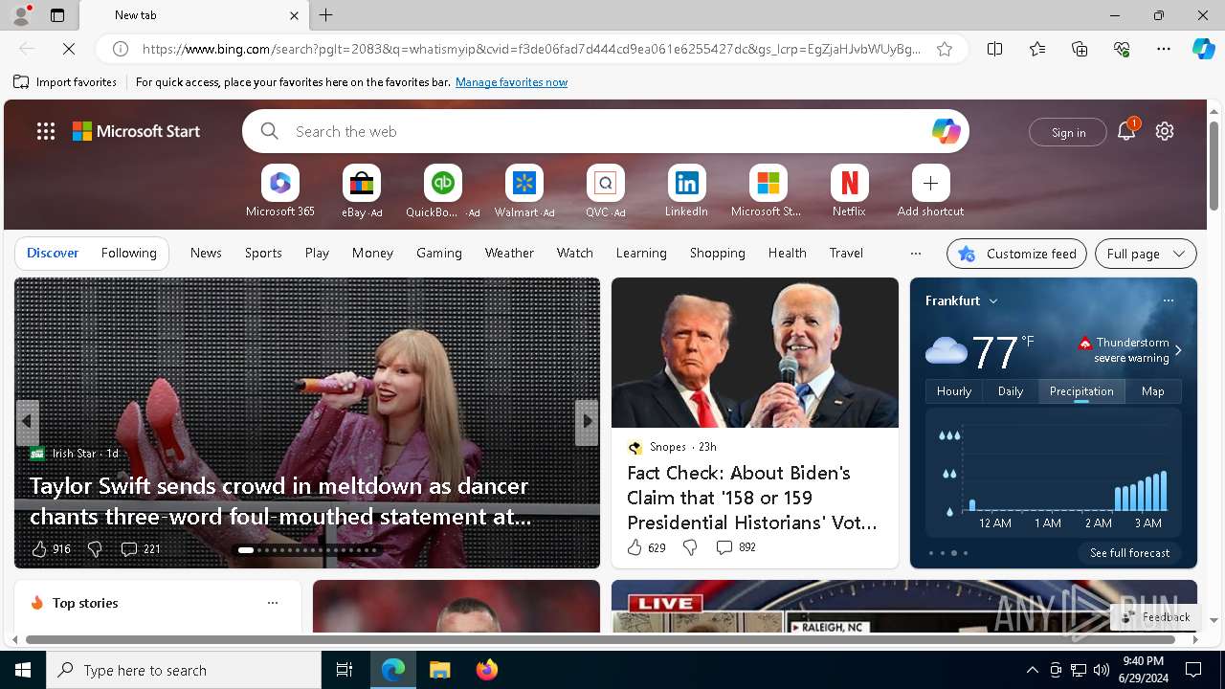Open the Biden fact check thumbnail
The height and width of the screenshot is (689, 1225).
[755, 353]
